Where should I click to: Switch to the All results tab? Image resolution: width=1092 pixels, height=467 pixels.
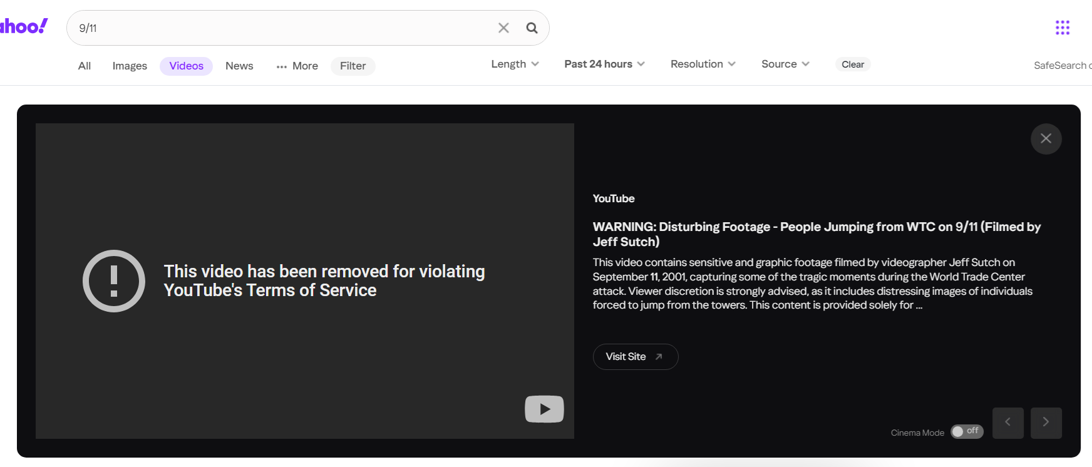(85, 66)
